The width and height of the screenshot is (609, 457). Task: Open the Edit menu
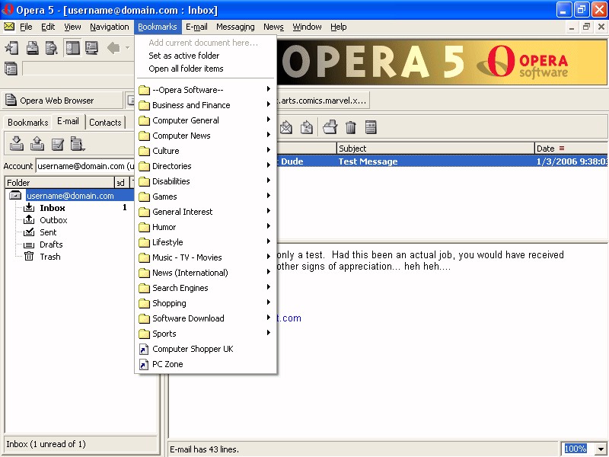(48, 27)
